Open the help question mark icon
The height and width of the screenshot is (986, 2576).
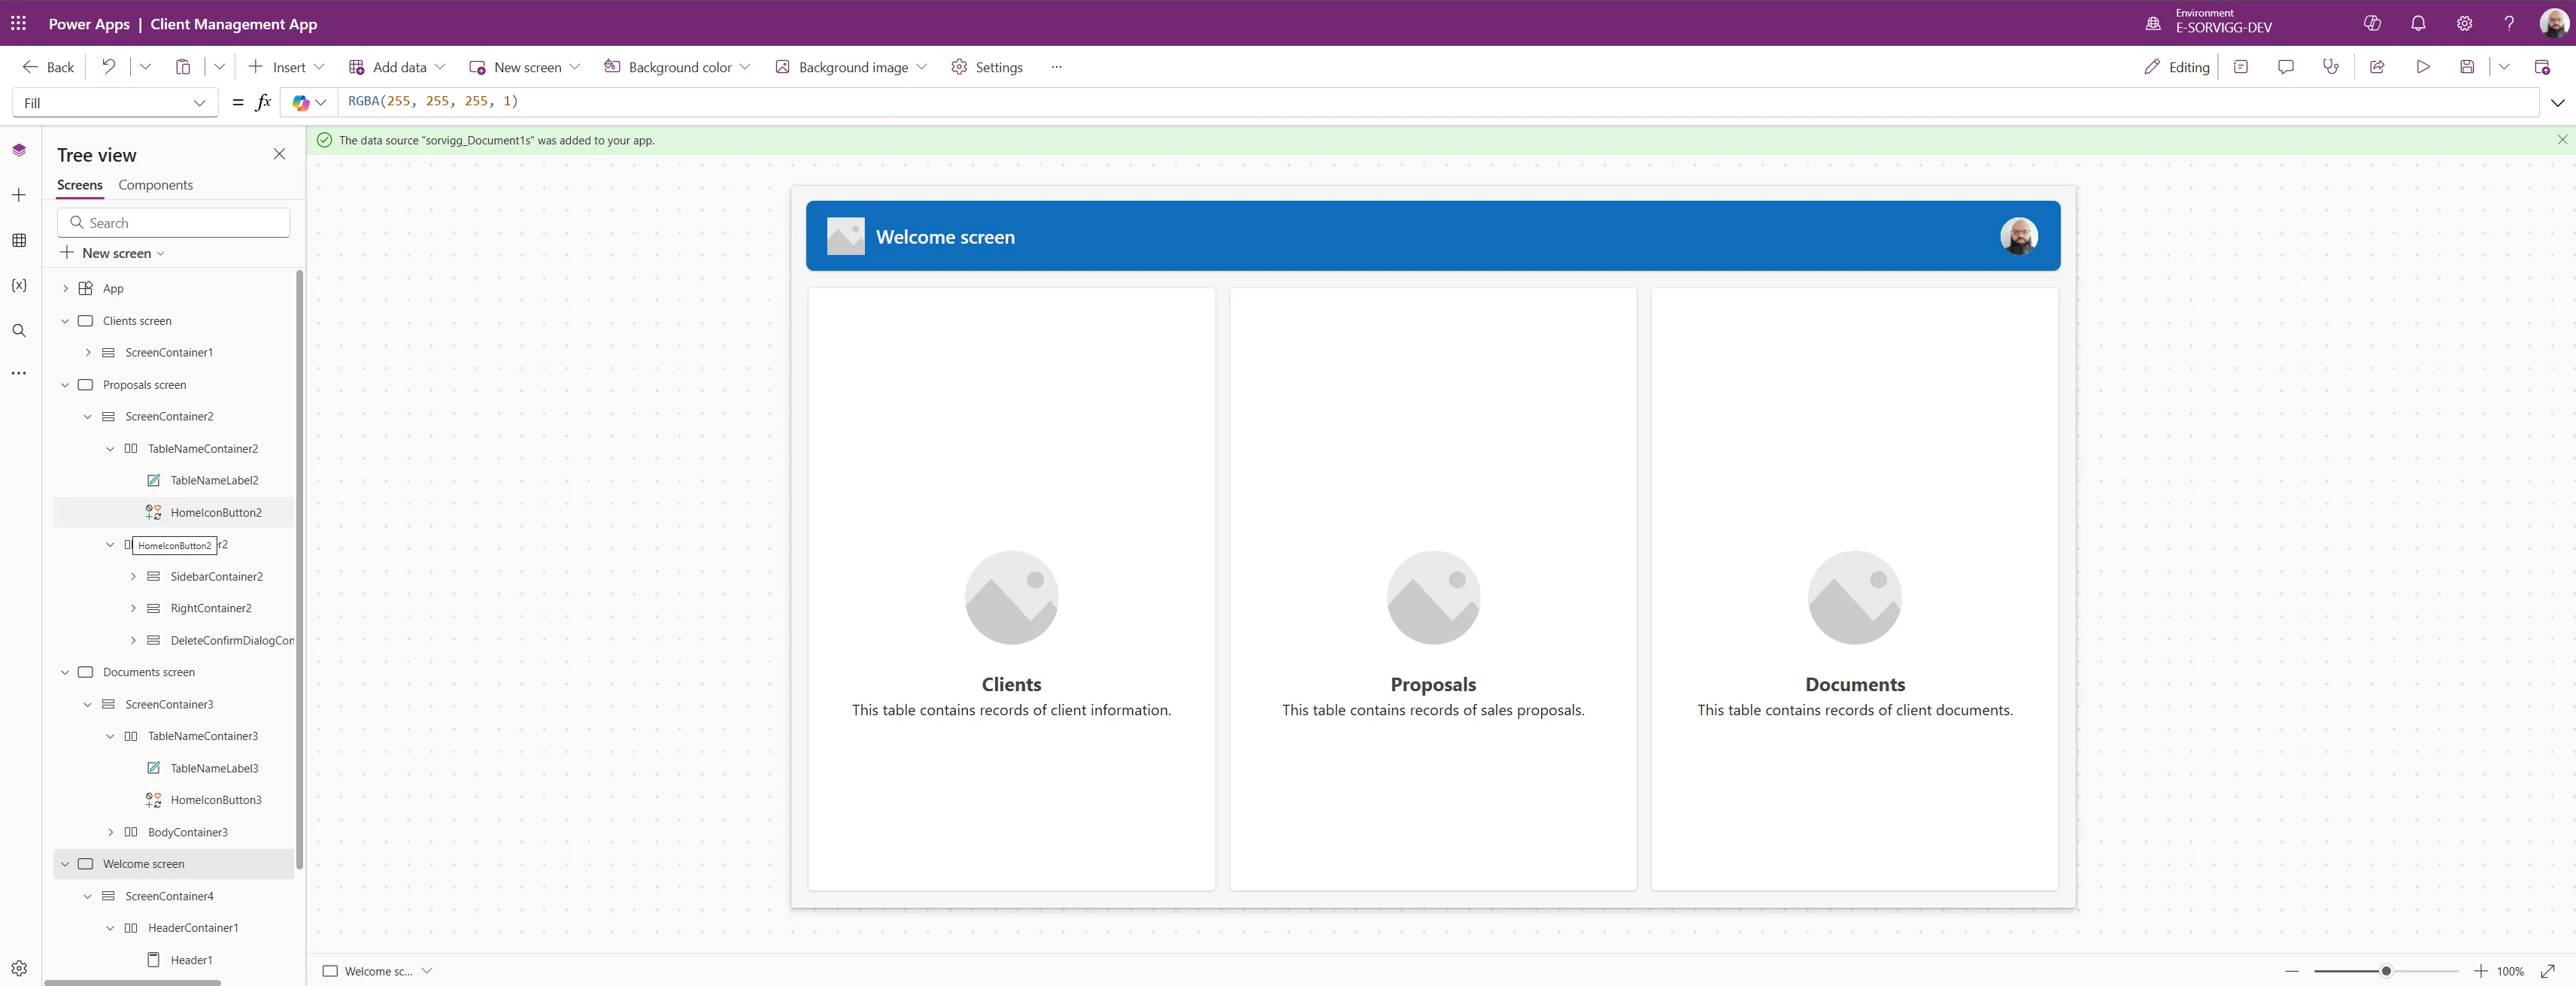coord(2508,23)
